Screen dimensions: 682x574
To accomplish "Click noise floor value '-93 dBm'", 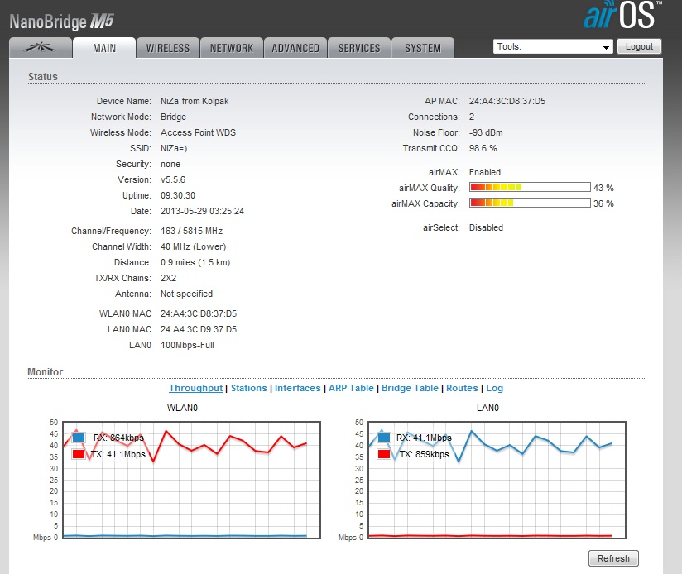I will (486, 132).
